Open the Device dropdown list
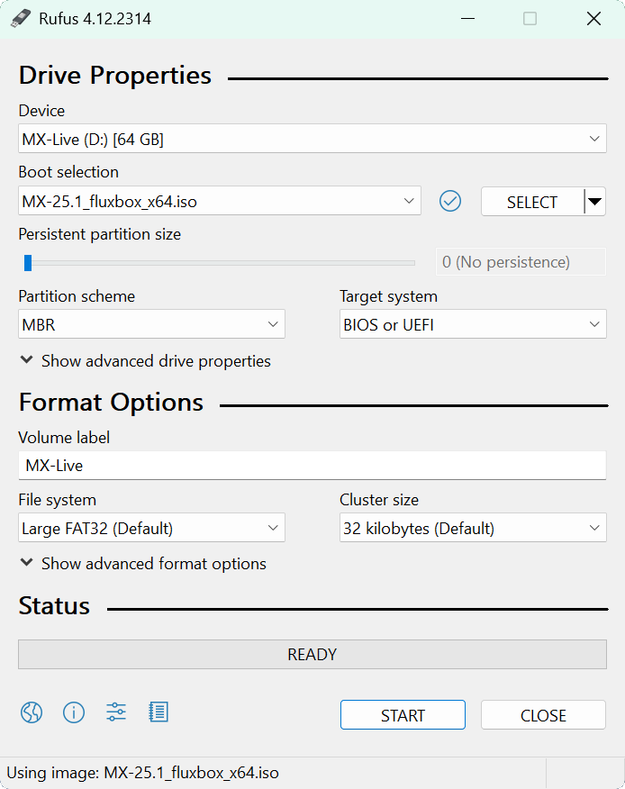Viewport: 625px width, 789px height. click(x=312, y=139)
